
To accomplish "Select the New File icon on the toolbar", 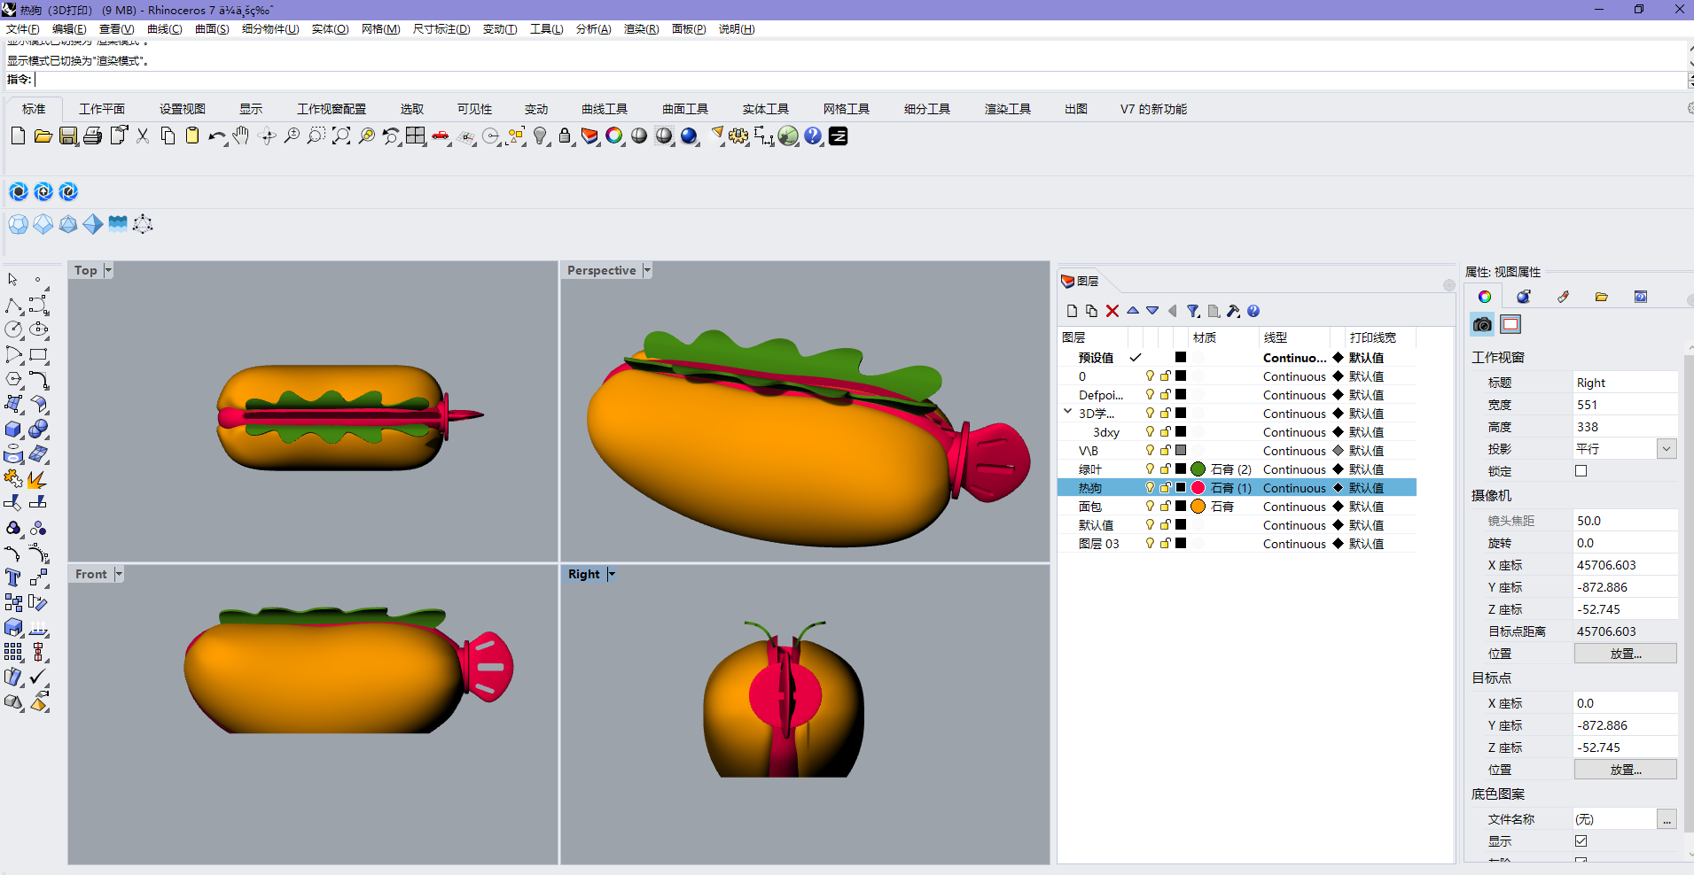I will point(18,136).
